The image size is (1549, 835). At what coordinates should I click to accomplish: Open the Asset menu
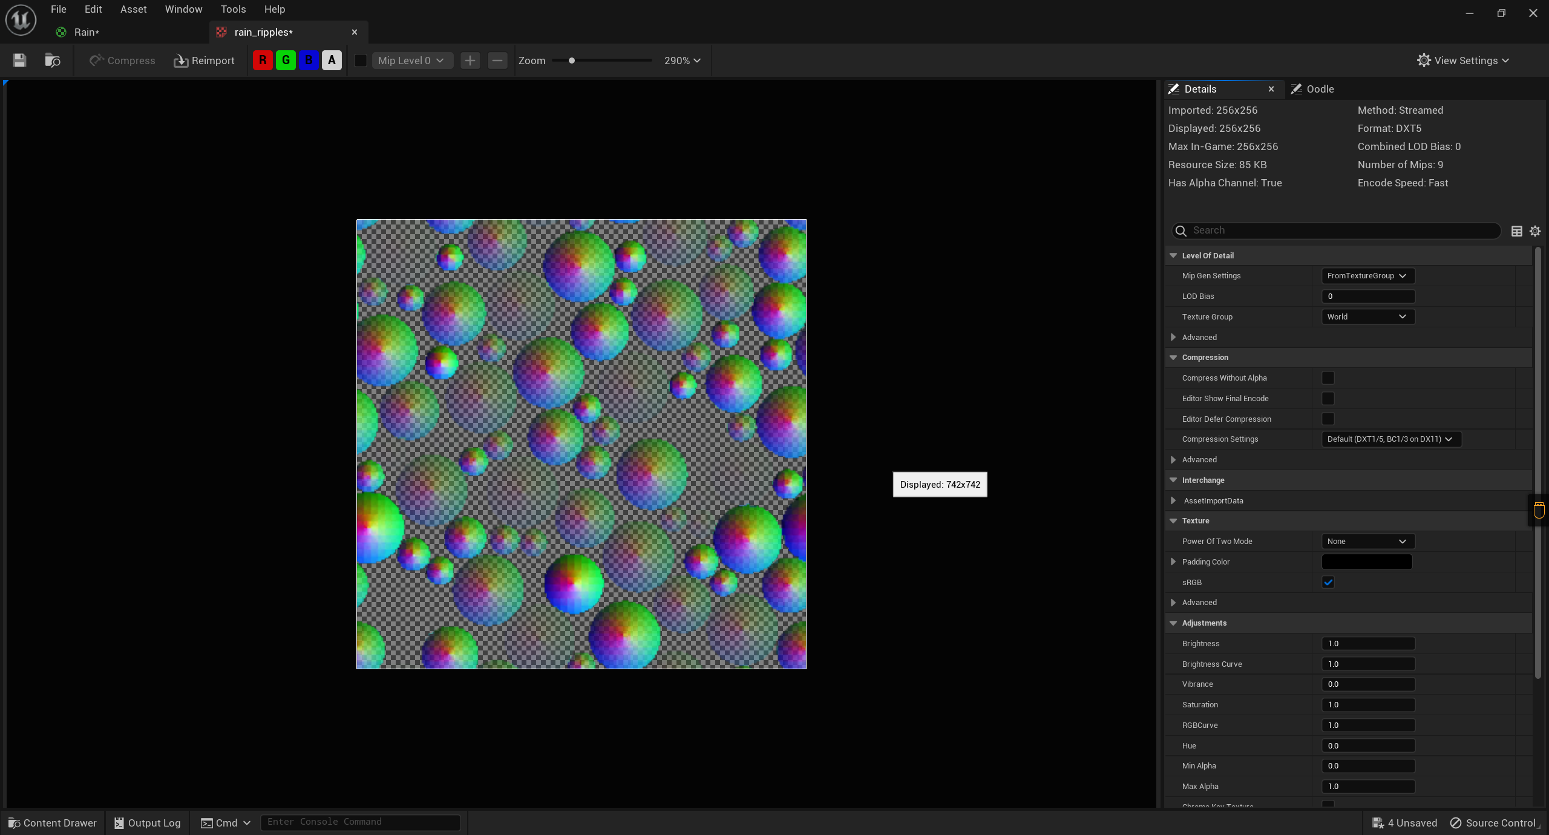point(133,9)
